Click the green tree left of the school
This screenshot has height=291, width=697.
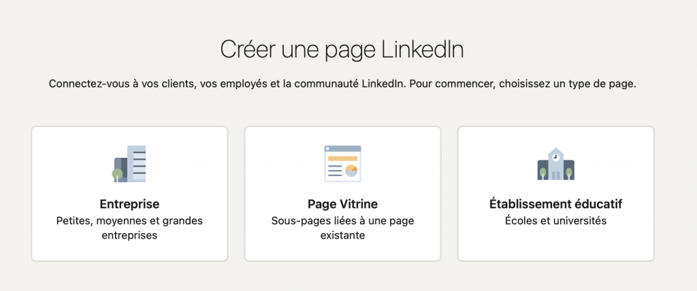(542, 173)
